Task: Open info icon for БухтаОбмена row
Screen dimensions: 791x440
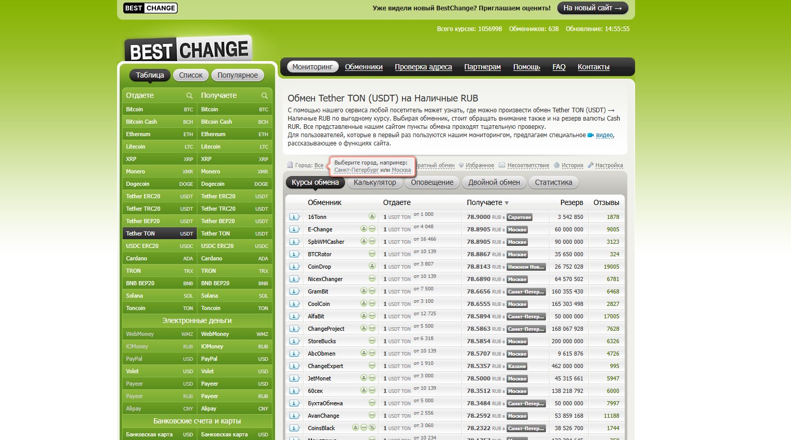Action: (x=295, y=403)
